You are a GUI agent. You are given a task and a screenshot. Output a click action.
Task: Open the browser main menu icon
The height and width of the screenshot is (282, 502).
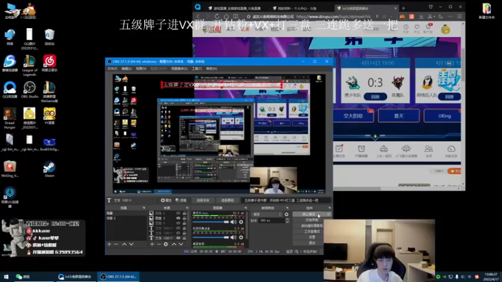[460, 16]
